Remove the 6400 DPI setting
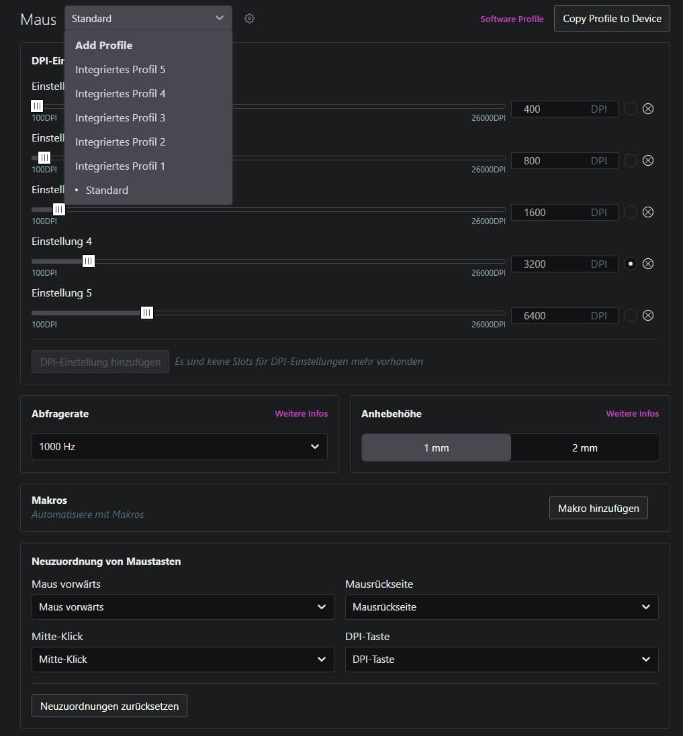Viewport: 683px width, 736px height. click(x=648, y=315)
